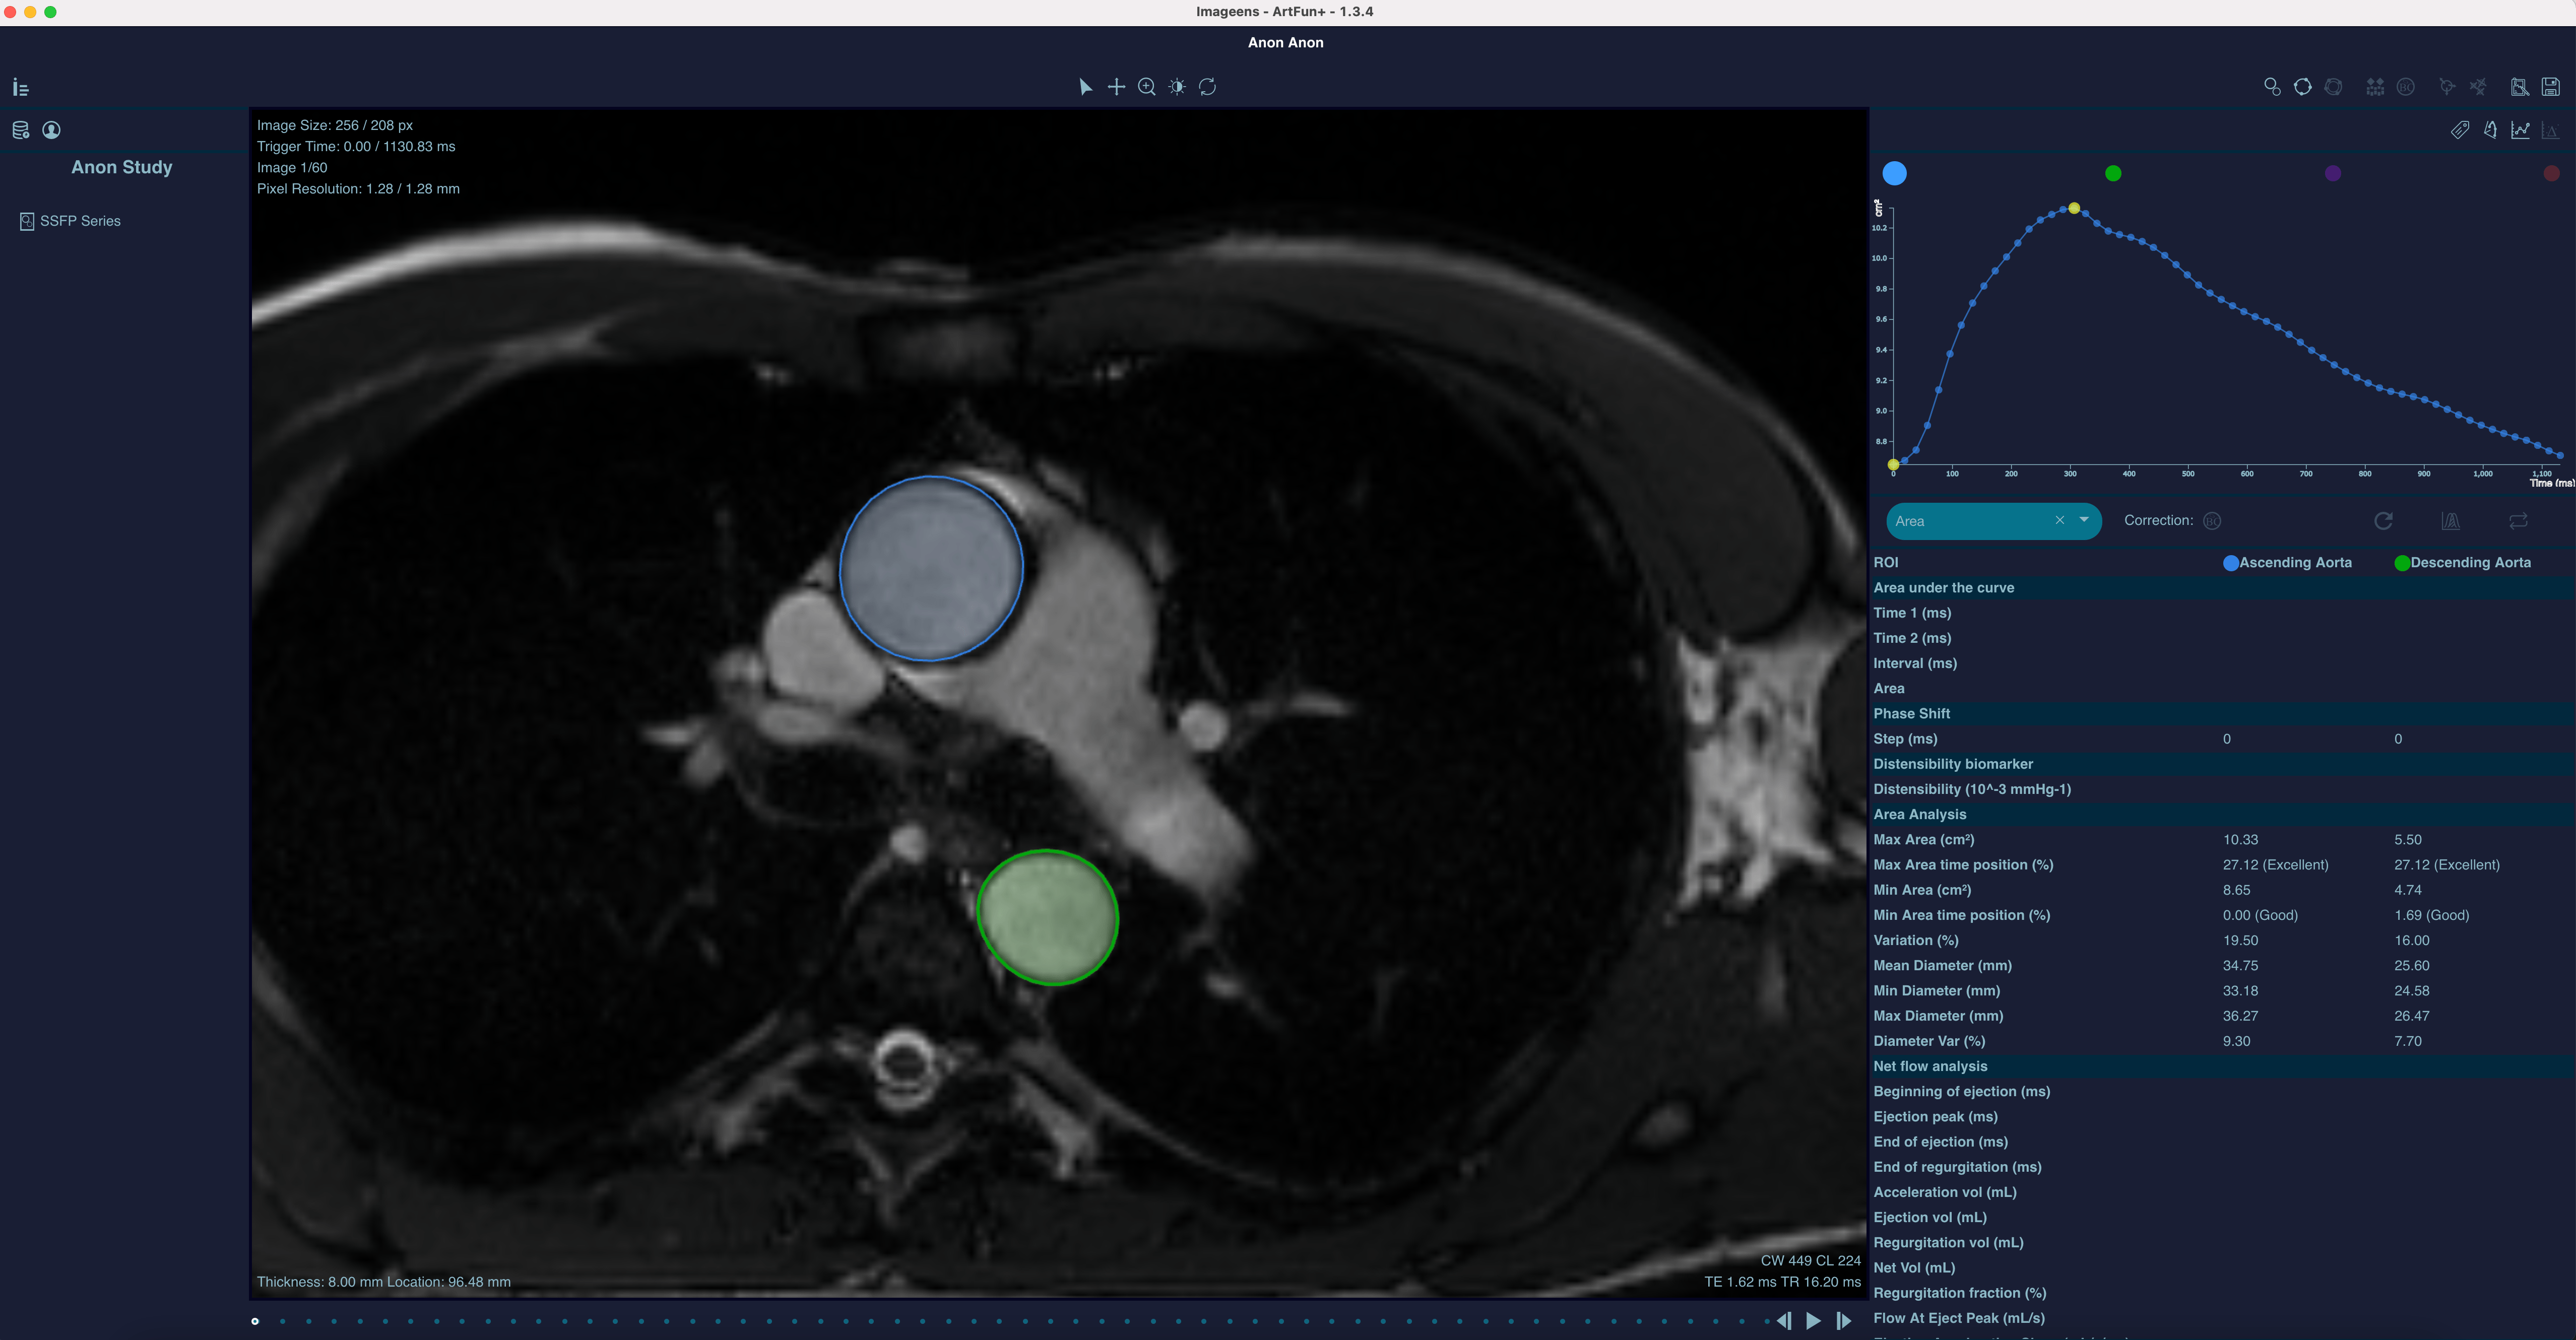Open the contour drawing pen panel icon
The width and height of the screenshot is (2576, 1340).
[x=2490, y=130]
